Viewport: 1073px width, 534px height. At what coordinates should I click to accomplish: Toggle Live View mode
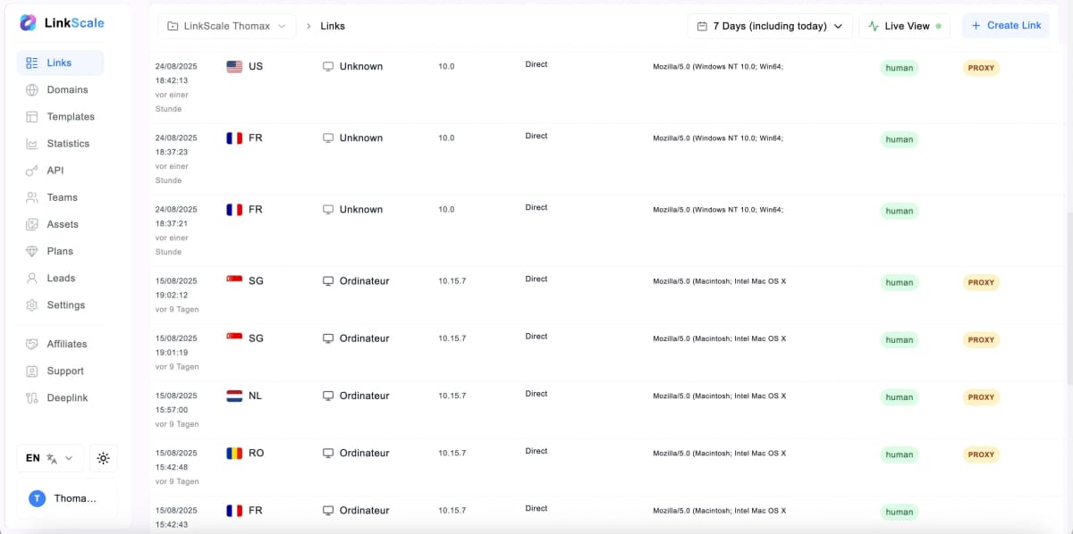(904, 26)
